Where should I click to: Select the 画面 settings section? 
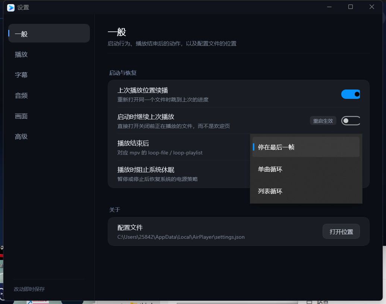click(x=49, y=116)
